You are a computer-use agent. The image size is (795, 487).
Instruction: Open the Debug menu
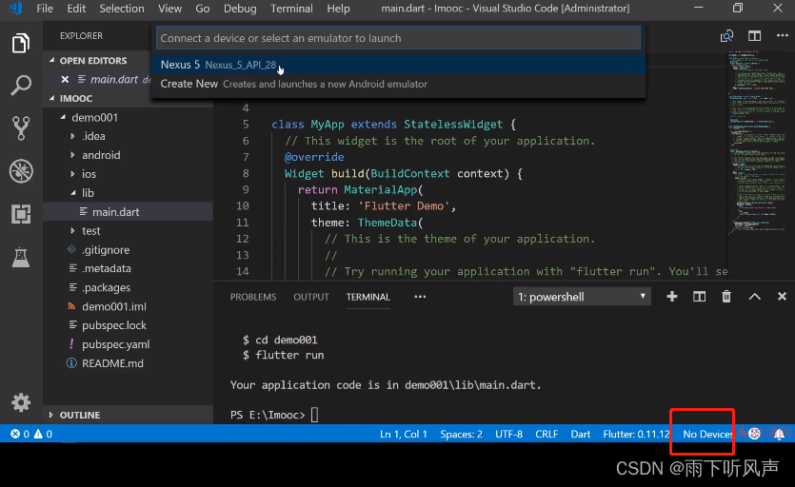click(x=240, y=9)
